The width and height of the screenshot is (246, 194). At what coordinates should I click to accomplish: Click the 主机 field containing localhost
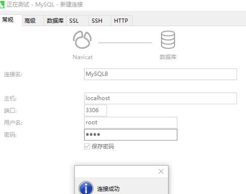tap(161, 98)
